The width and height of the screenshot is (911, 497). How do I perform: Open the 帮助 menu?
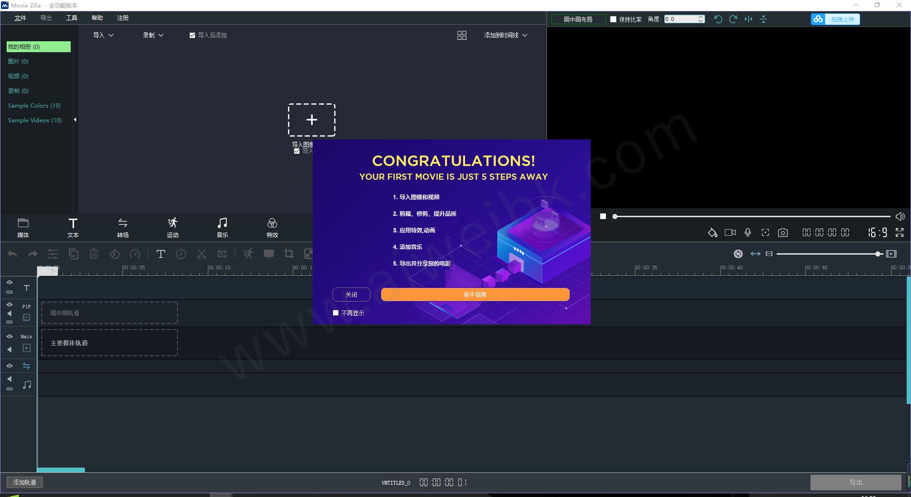[x=97, y=18]
